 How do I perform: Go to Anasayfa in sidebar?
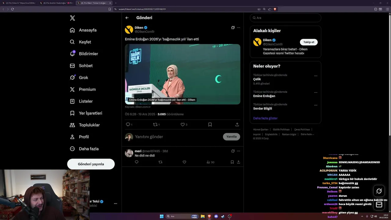click(83, 30)
